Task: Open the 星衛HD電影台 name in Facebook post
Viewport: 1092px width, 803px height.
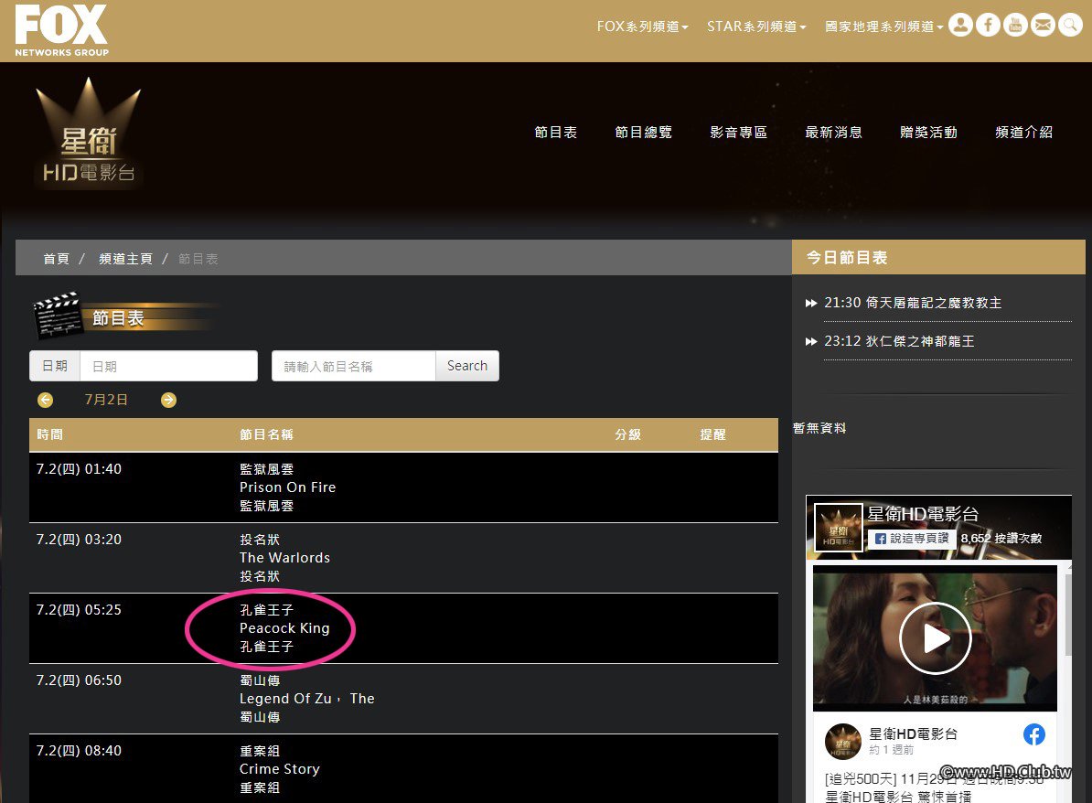Action: click(x=913, y=733)
